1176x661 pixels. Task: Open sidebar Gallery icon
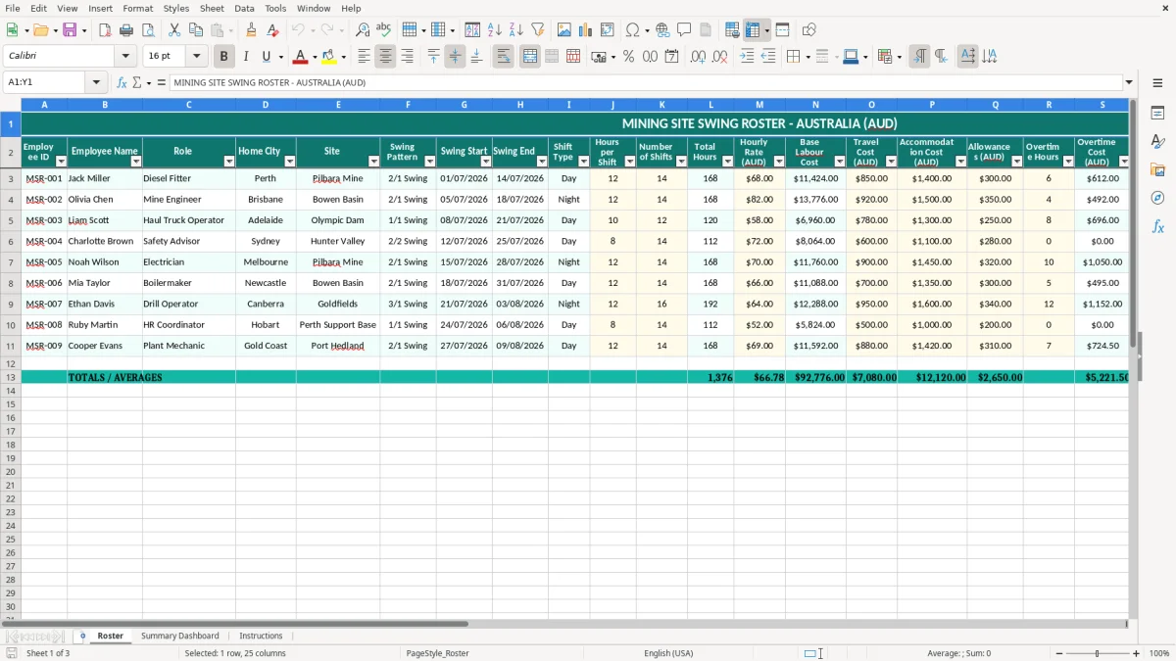pos(1157,169)
